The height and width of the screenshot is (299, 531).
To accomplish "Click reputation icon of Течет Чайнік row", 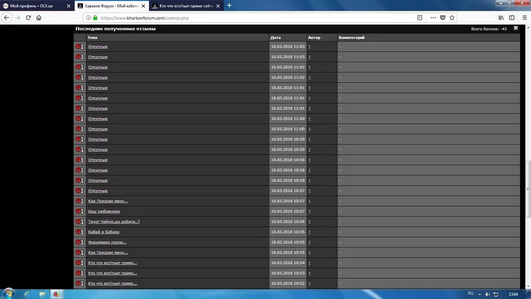I will click(x=80, y=221).
